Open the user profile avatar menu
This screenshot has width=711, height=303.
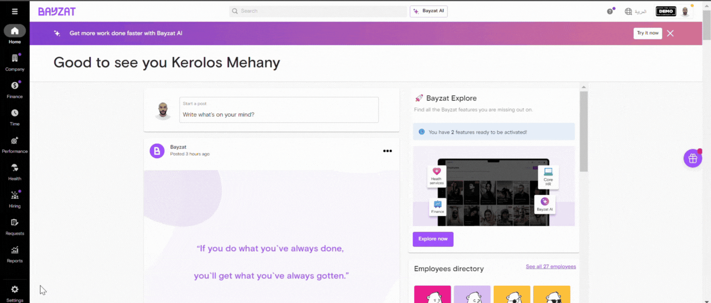pyautogui.click(x=685, y=11)
